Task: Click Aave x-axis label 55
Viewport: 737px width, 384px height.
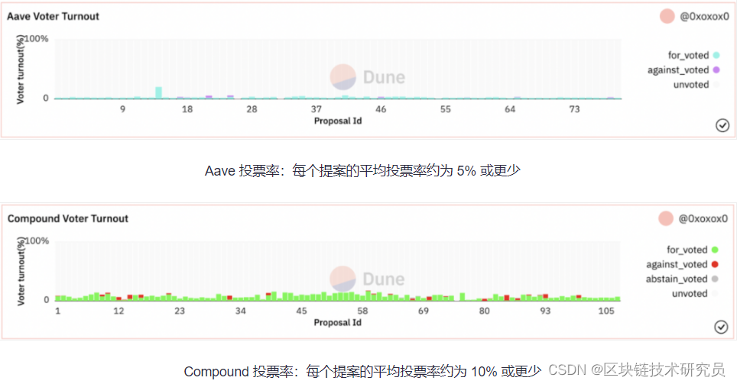Action: (446, 109)
